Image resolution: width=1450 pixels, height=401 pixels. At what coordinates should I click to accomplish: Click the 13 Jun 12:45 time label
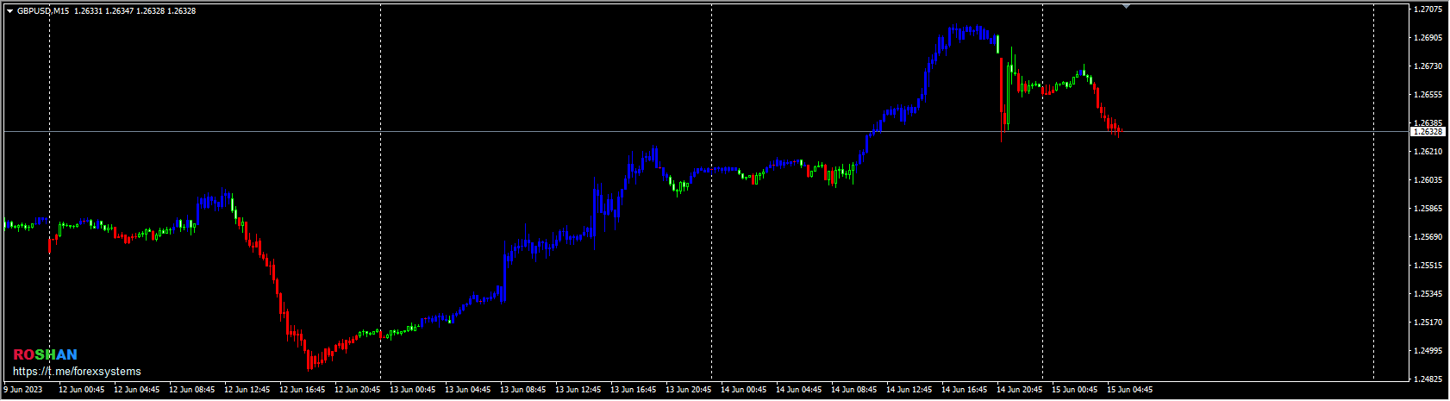click(578, 390)
